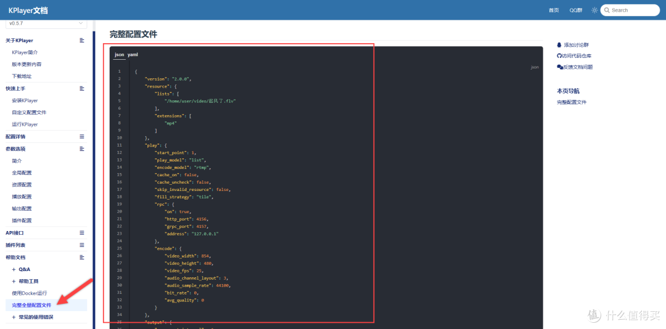Open 简介 under 参数选项
The image size is (666, 329).
tap(17, 161)
